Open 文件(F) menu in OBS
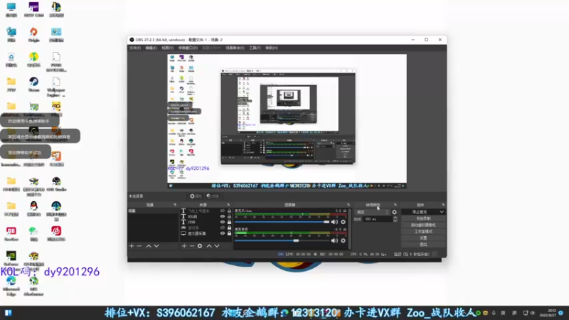The width and height of the screenshot is (569, 320). (x=135, y=48)
